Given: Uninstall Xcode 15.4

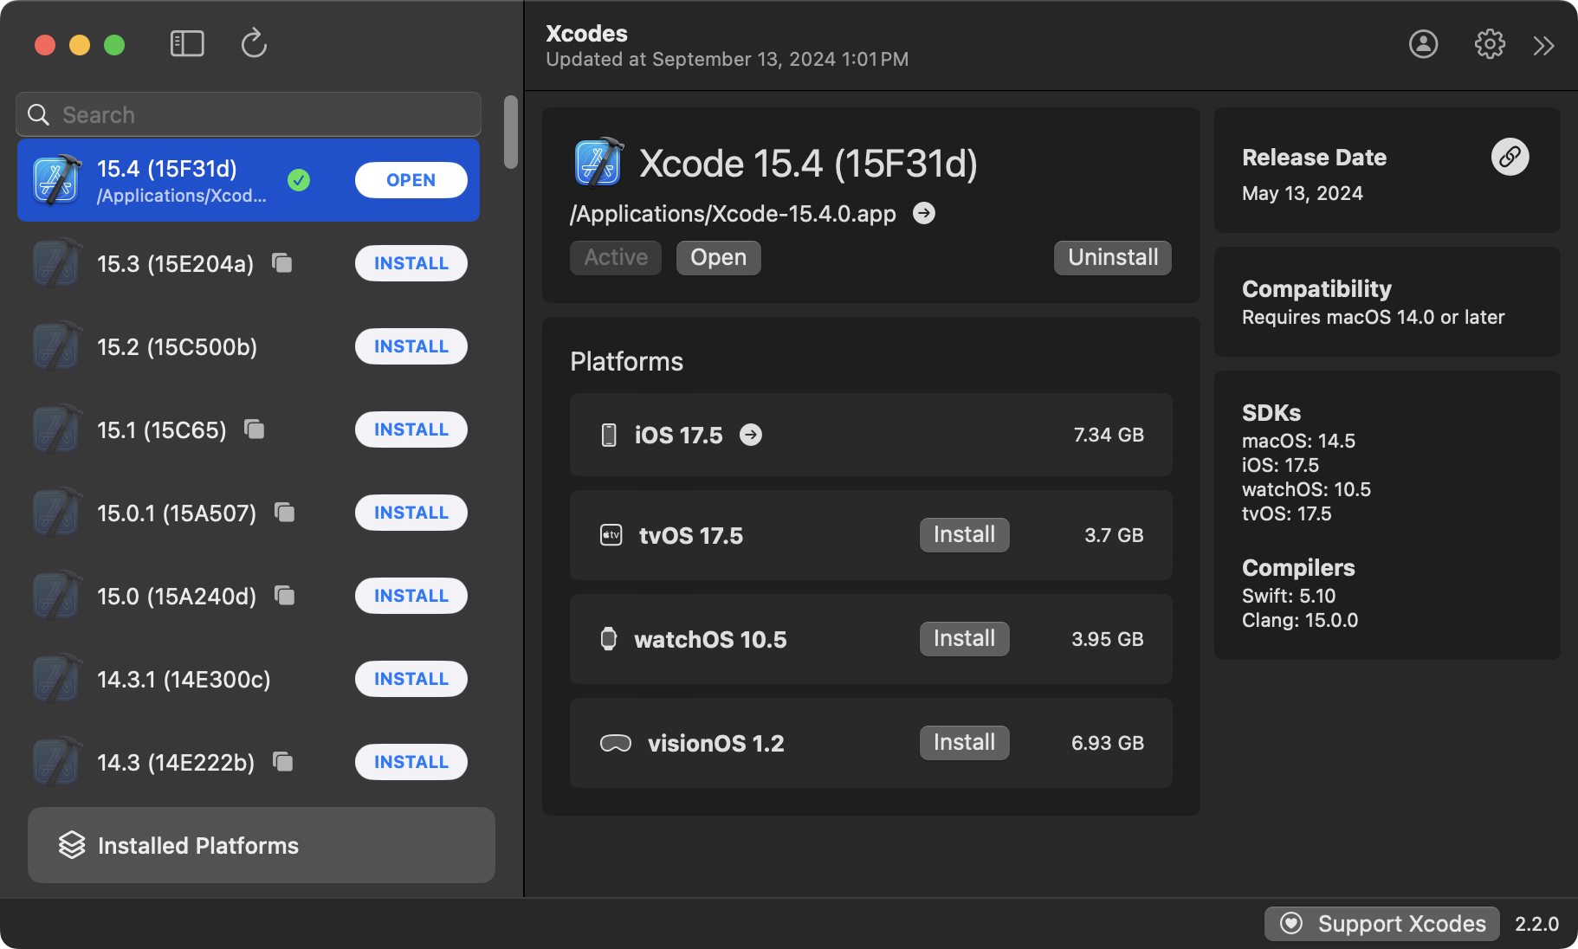Looking at the screenshot, I should 1112,258.
